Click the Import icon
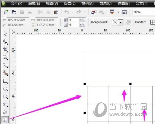155x124 pixels. tap(94, 12)
